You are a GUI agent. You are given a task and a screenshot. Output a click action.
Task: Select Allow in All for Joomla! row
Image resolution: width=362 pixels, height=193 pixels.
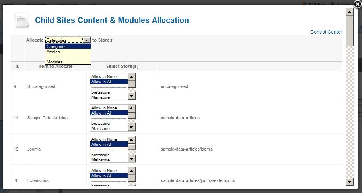coord(104,144)
